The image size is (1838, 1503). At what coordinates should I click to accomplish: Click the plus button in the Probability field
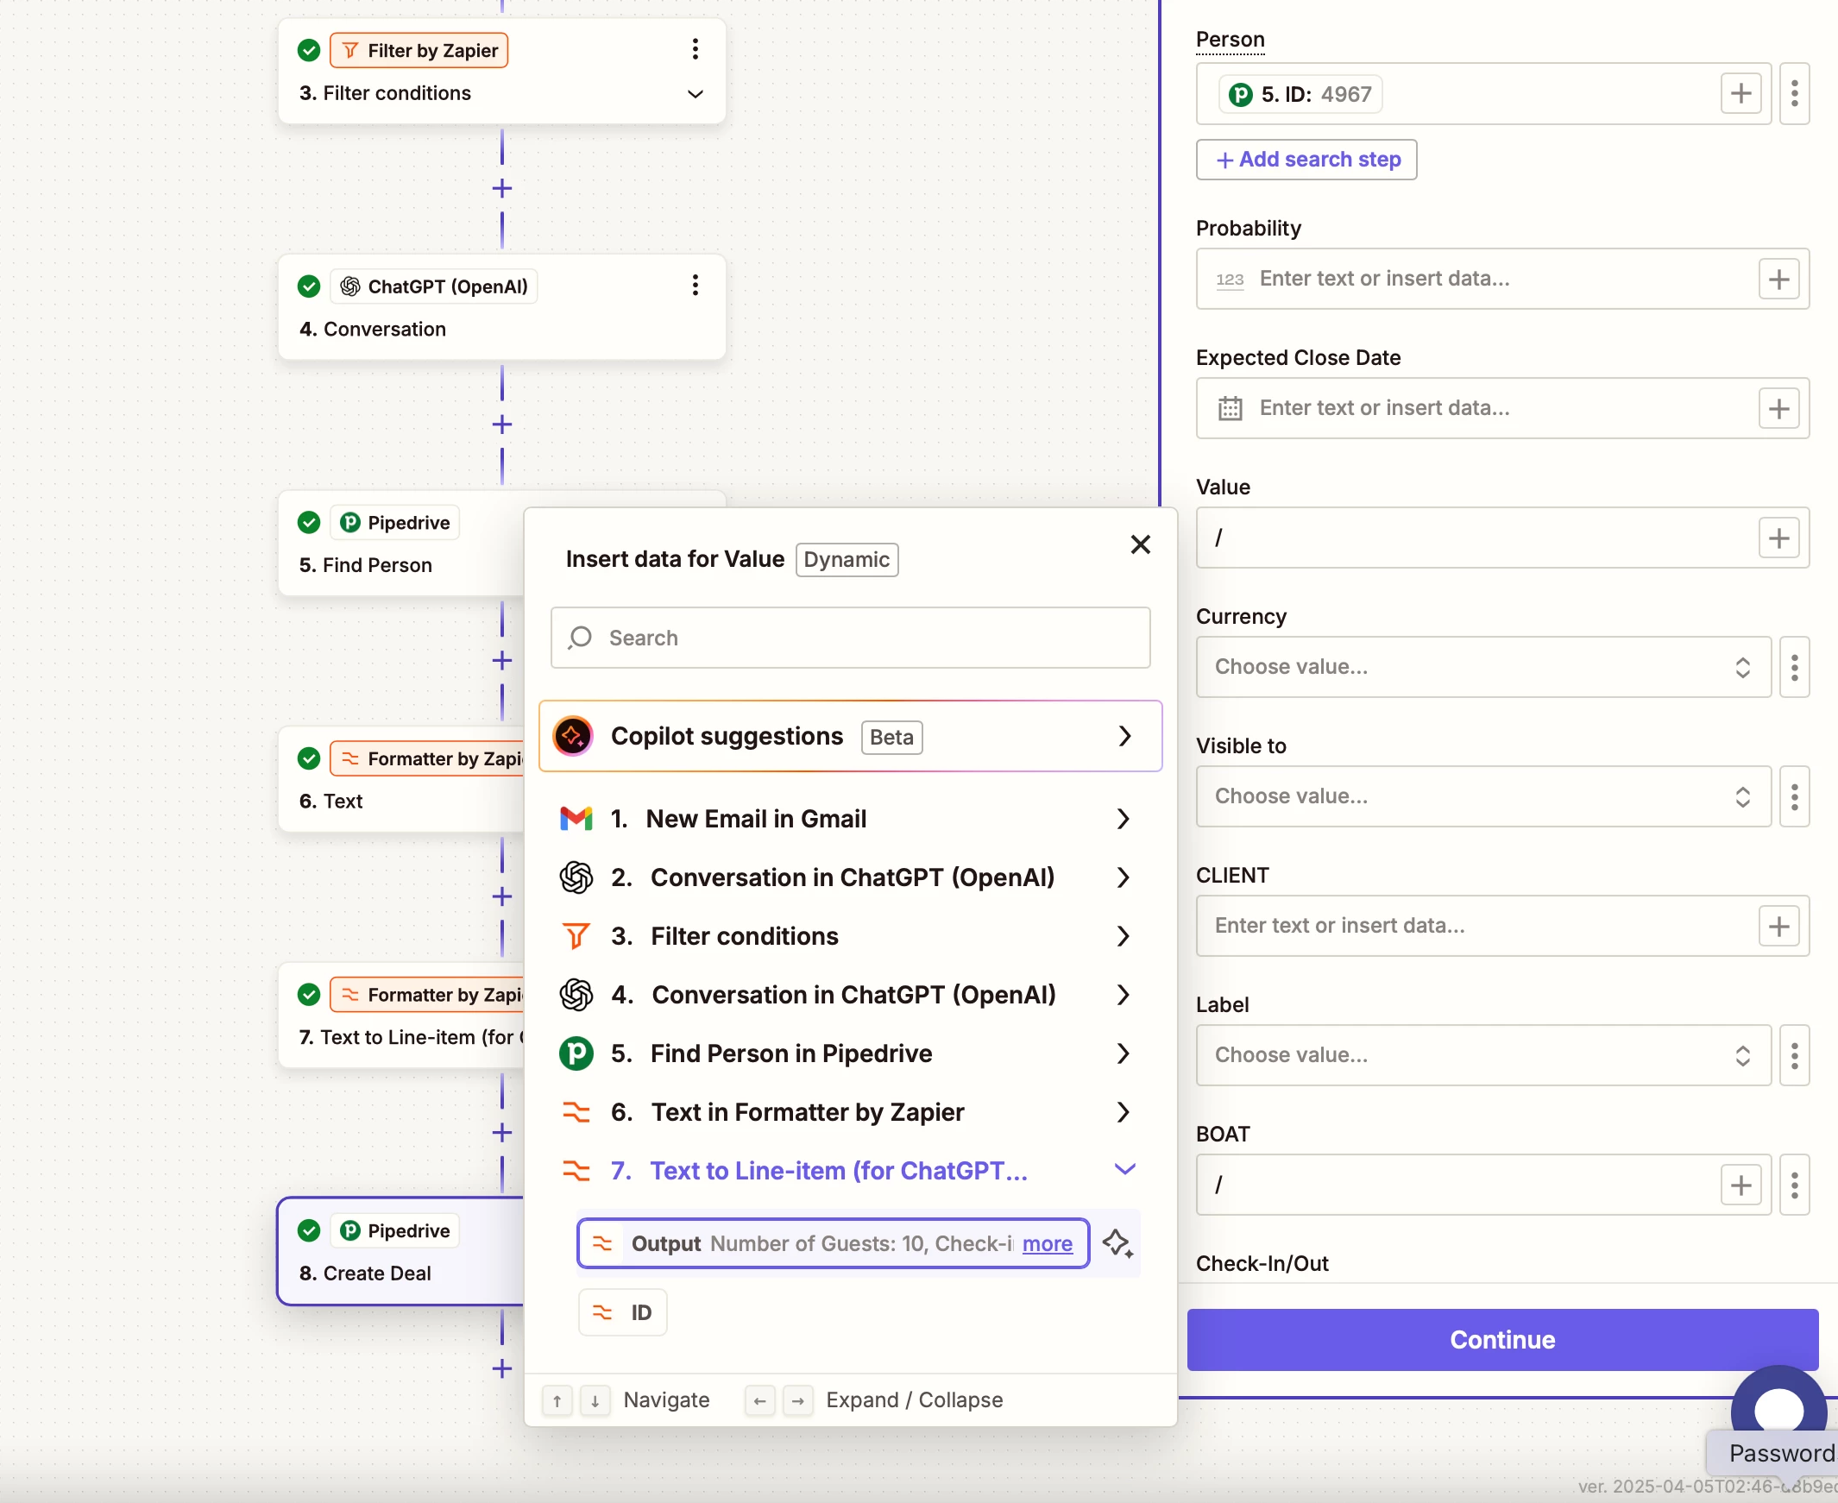pyautogui.click(x=1779, y=280)
